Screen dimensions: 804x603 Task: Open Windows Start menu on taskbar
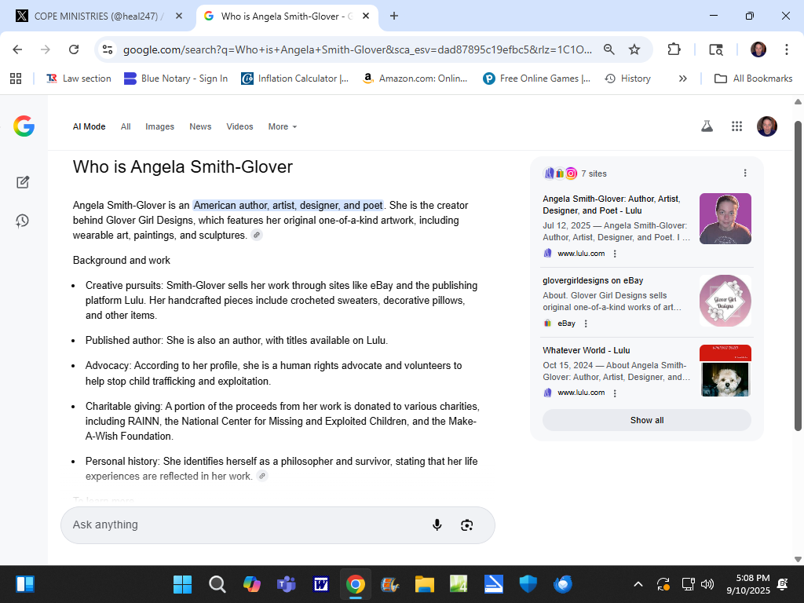click(182, 584)
